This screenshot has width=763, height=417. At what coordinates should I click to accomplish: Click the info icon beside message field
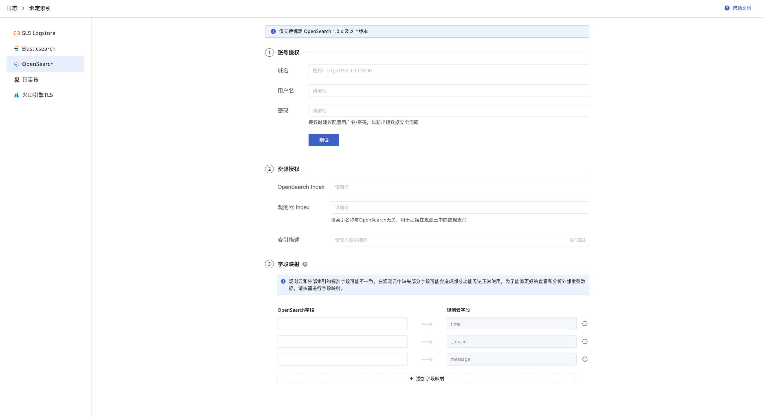tap(585, 359)
